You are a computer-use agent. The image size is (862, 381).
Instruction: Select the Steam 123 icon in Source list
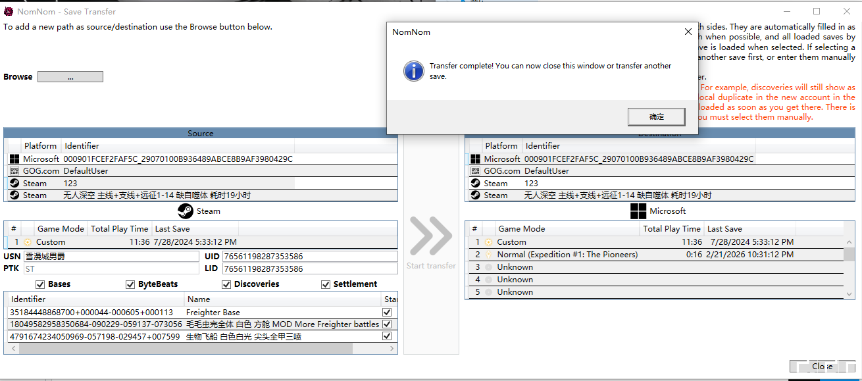pyautogui.click(x=14, y=184)
